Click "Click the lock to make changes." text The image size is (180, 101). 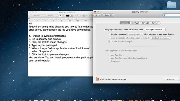[x=113, y=79]
